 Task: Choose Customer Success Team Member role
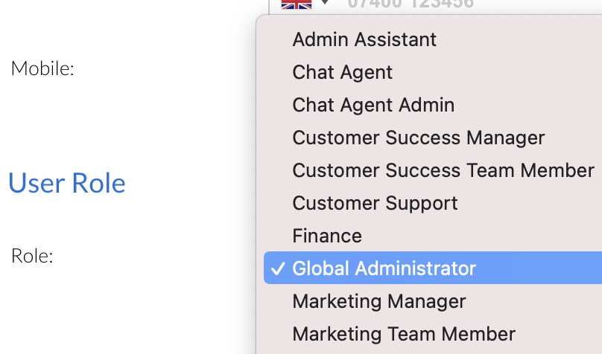pyautogui.click(x=443, y=170)
